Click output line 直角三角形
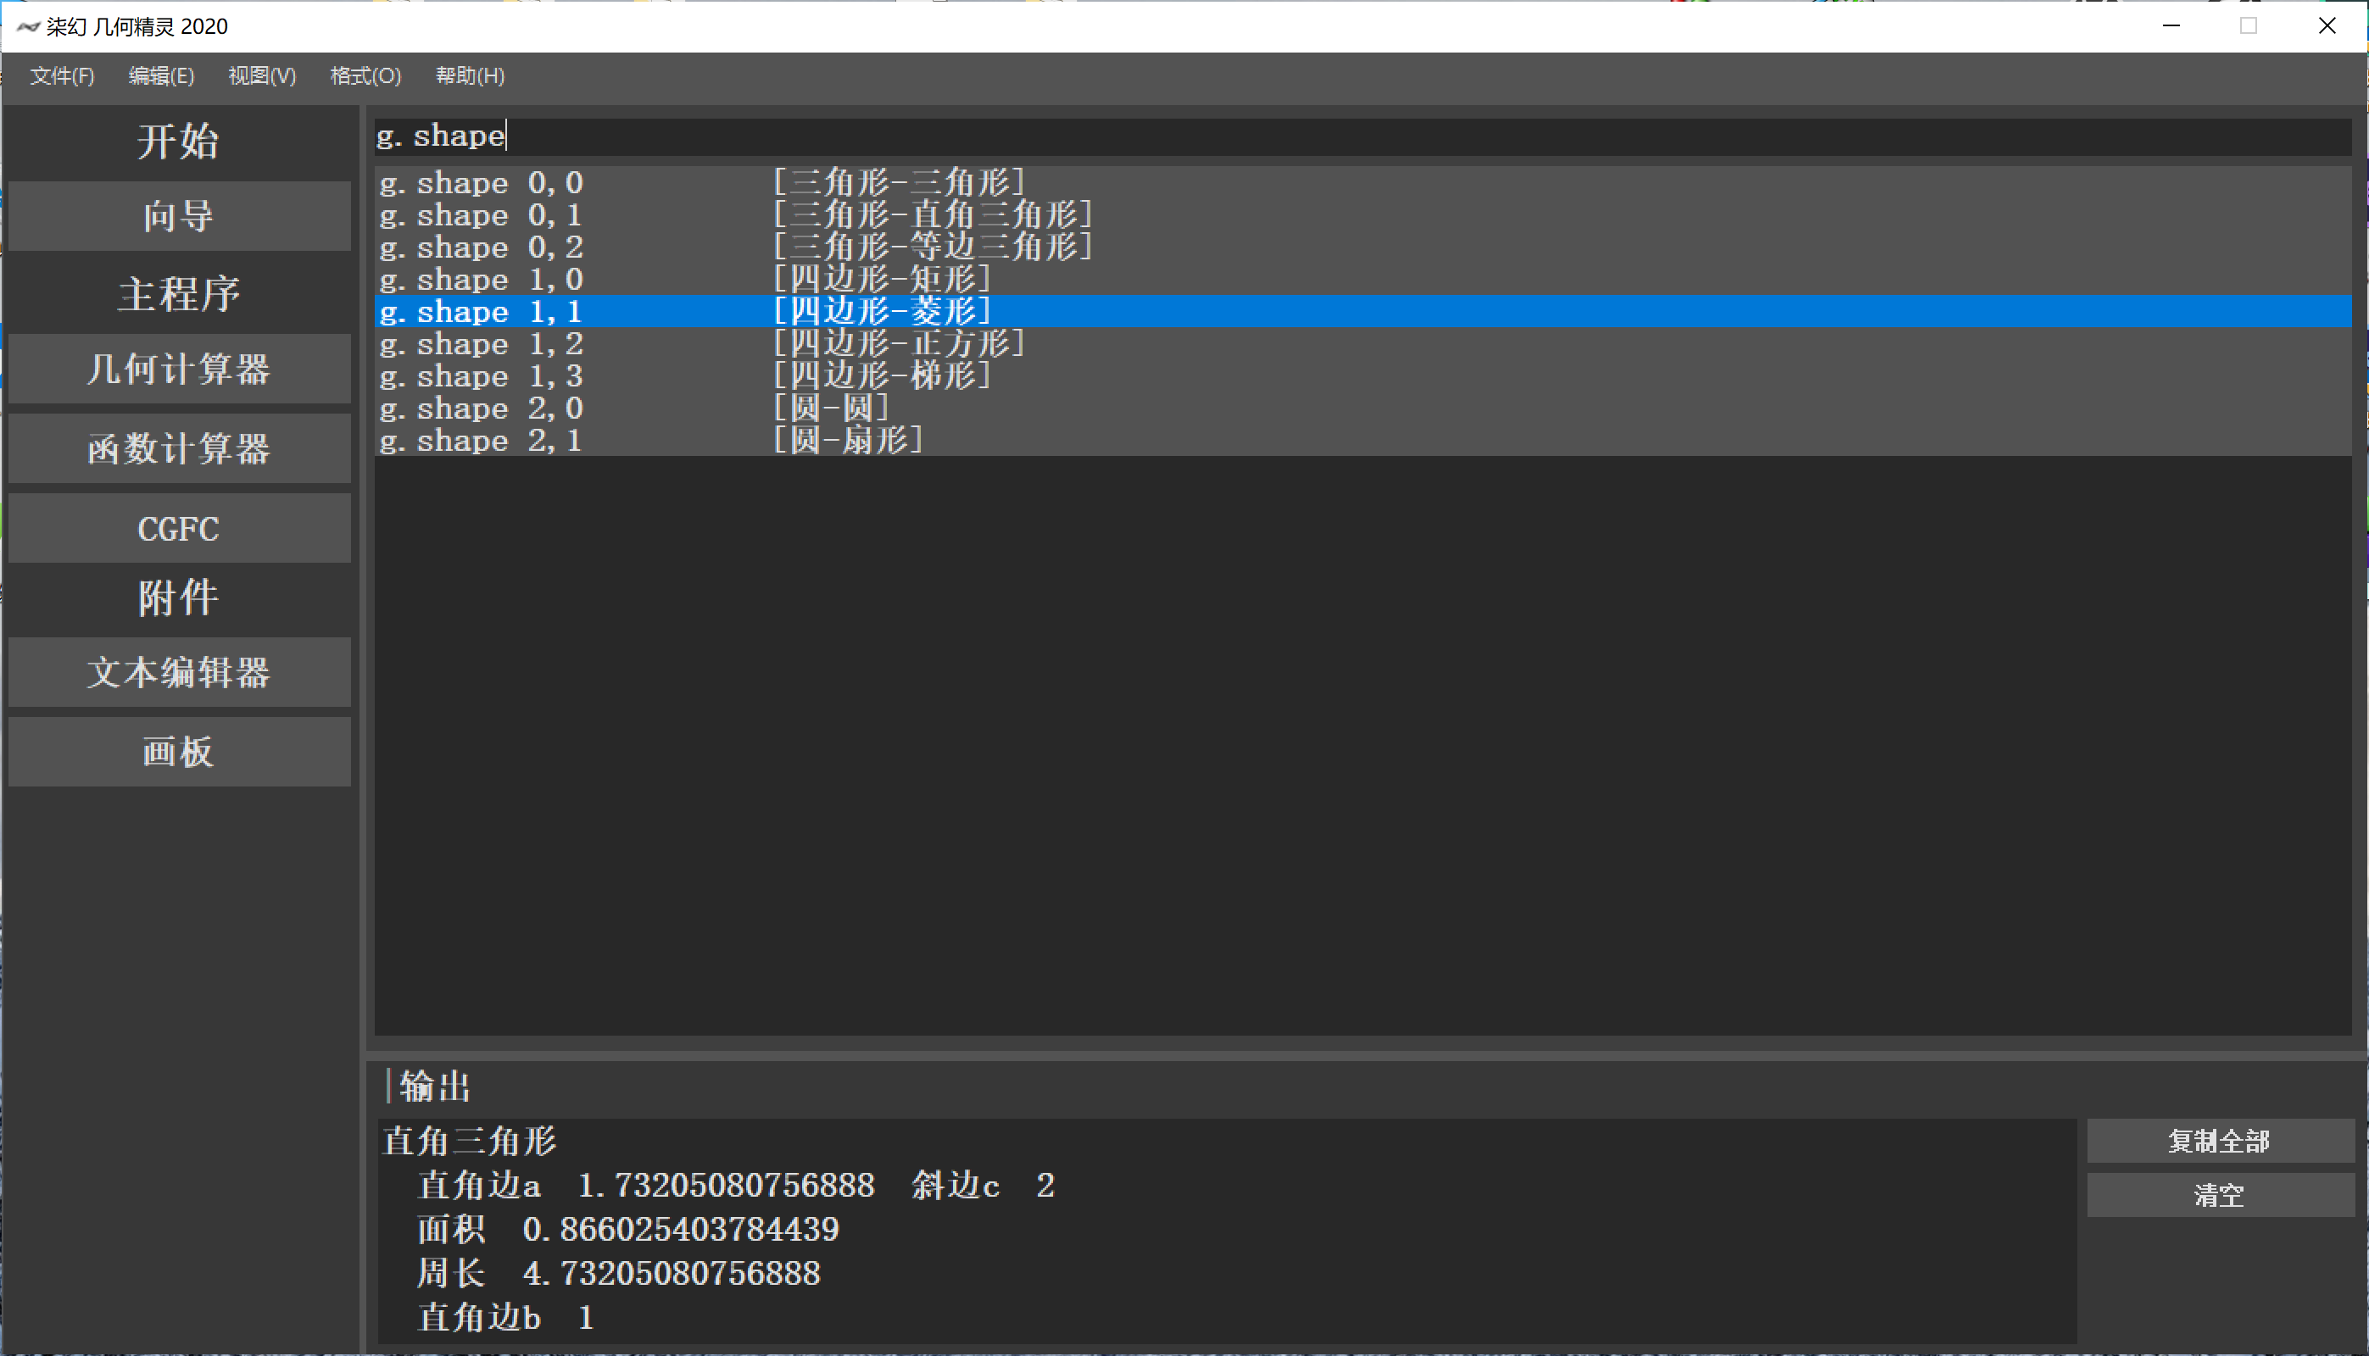Screen dimensions: 2369x1356 tap(470, 1141)
